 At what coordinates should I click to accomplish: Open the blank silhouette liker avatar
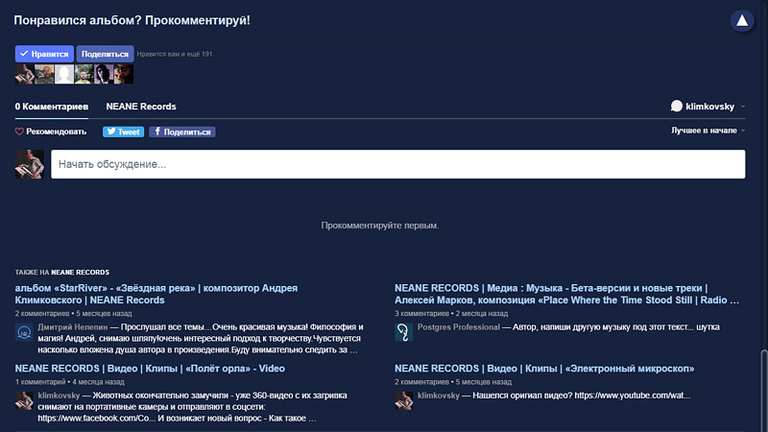tap(64, 75)
